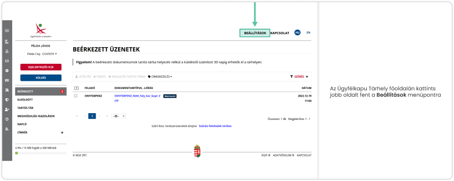
Task: Open the hamburger menu in the sidebar
Action: coord(7,31)
